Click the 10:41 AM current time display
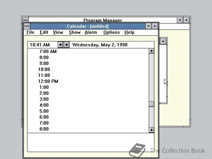The width and height of the screenshot is (212, 159). [x=40, y=45]
